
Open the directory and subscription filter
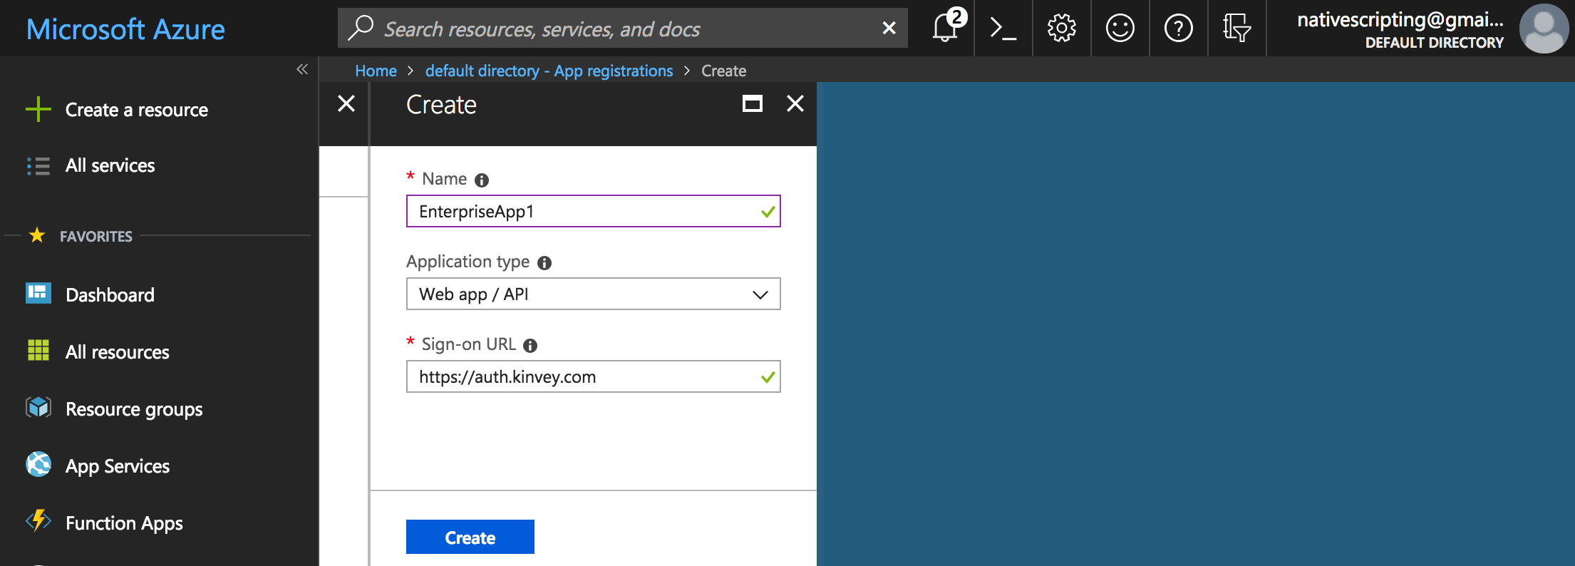(x=1236, y=29)
